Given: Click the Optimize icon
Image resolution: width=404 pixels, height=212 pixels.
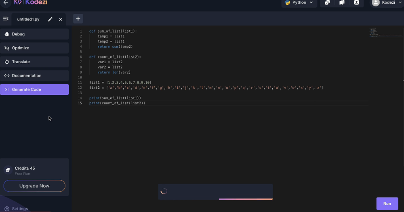Looking at the screenshot, I should coord(7,48).
